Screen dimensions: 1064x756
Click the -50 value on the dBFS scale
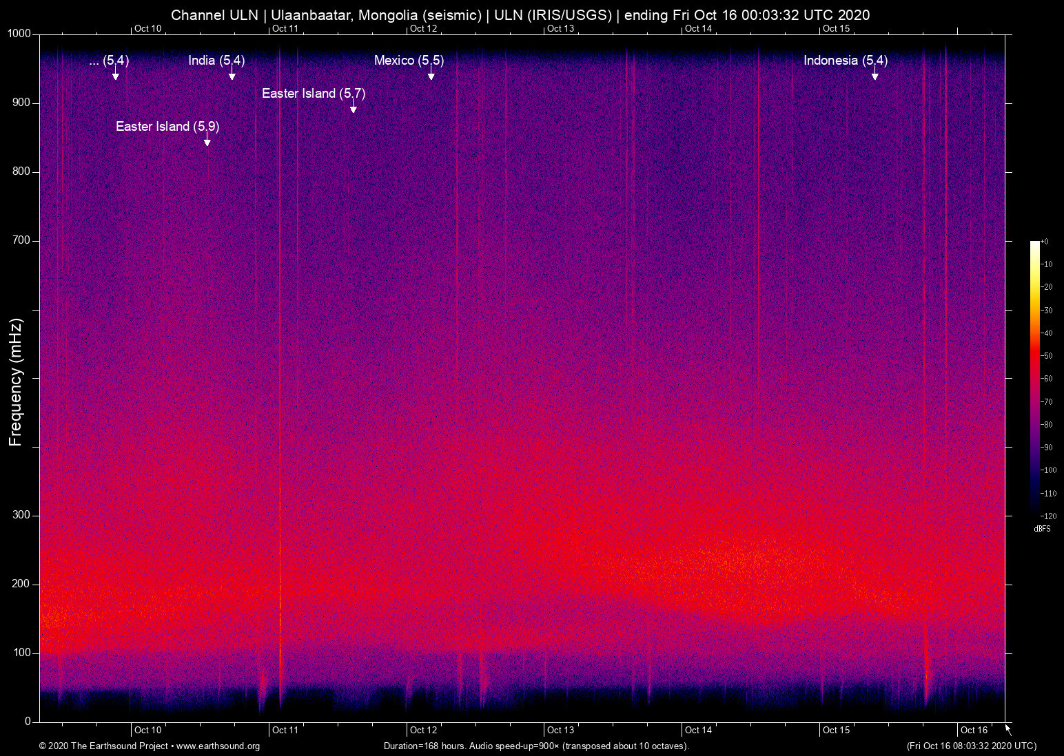(x=1047, y=356)
